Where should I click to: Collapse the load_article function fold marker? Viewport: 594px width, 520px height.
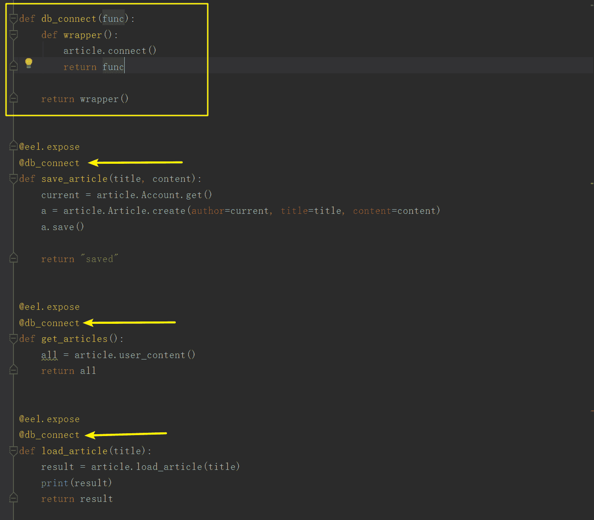click(13, 451)
